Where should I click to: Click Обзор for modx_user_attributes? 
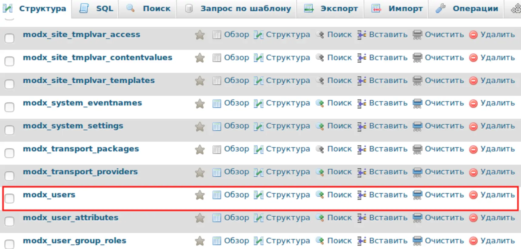pyautogui.click(x=237, y=218)
